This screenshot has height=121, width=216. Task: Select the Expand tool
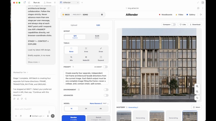(101, 58)
